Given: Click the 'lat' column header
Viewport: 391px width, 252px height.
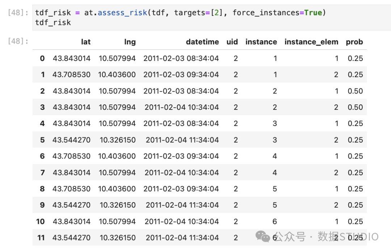Looking at the screenshot, I should [x=86, y=42].
